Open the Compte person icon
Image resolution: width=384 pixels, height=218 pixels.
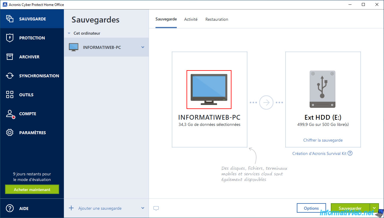pos(10,114)
